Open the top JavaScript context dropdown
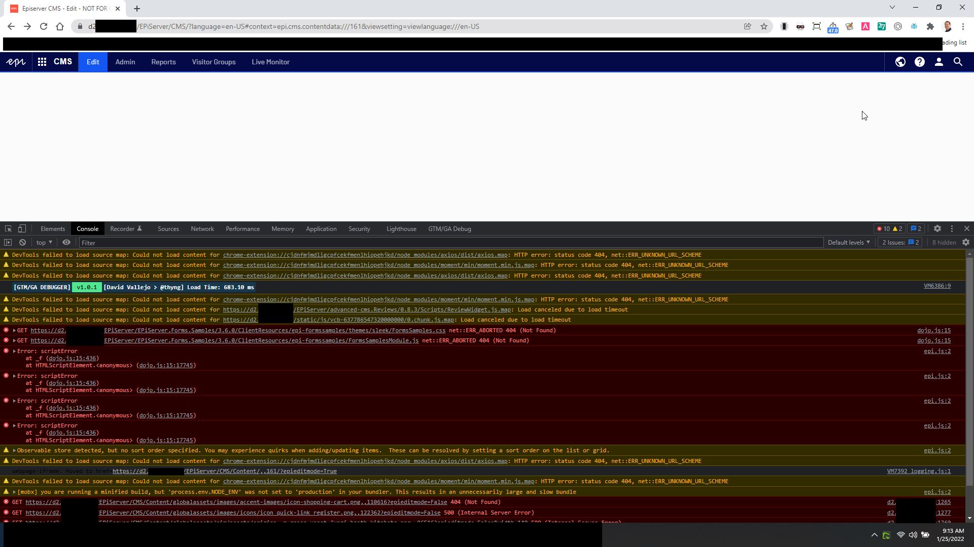Image resolution: width=974 pixels, height=547 pixels. click(x=44, y=243)
